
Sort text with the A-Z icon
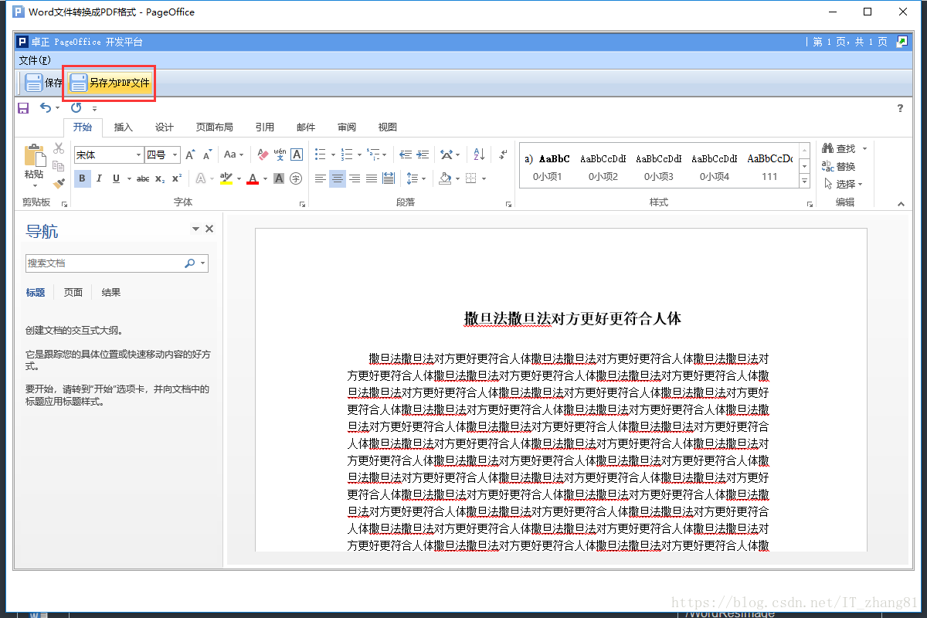click(479, 154)
